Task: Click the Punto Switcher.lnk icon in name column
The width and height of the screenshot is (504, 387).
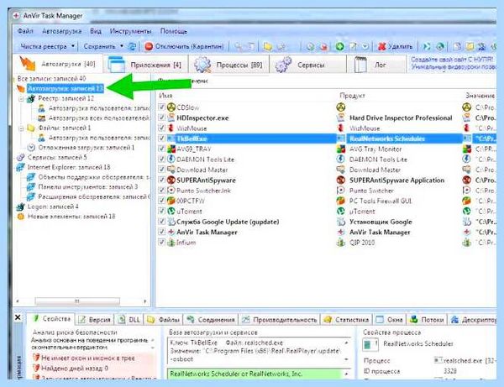Action: coord(171,190)
